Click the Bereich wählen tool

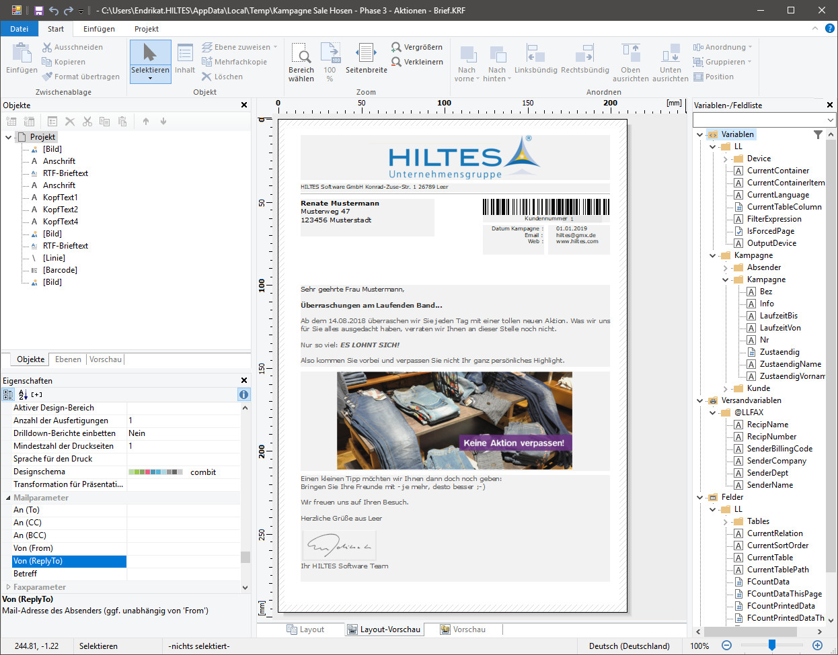(x=301, y=54)
